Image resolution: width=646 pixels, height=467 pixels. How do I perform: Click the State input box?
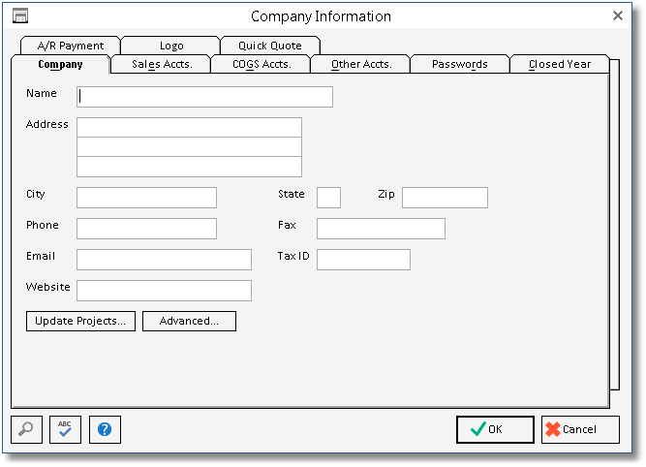(328, 198)
